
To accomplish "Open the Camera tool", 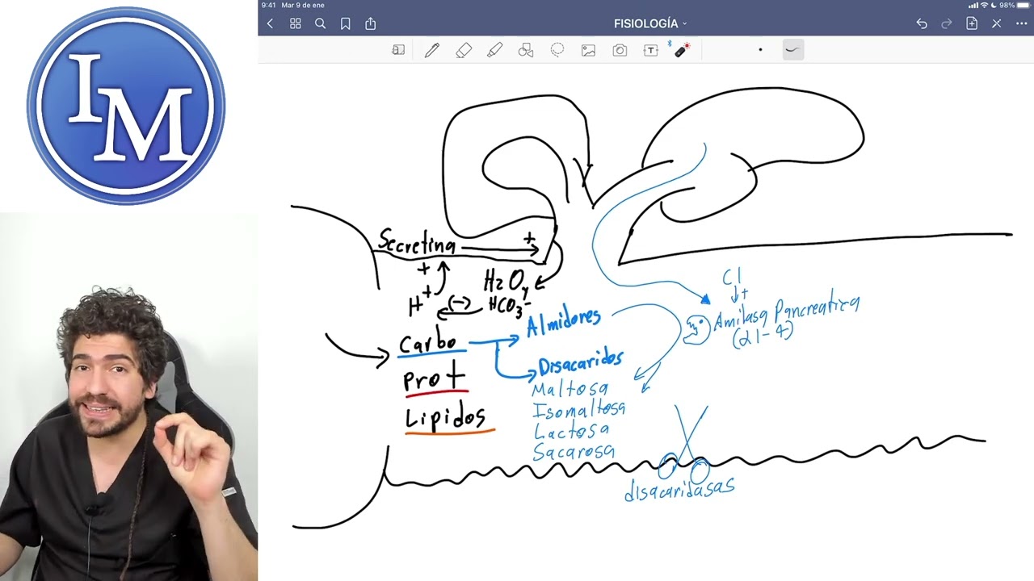I will [x=620, y=50].
